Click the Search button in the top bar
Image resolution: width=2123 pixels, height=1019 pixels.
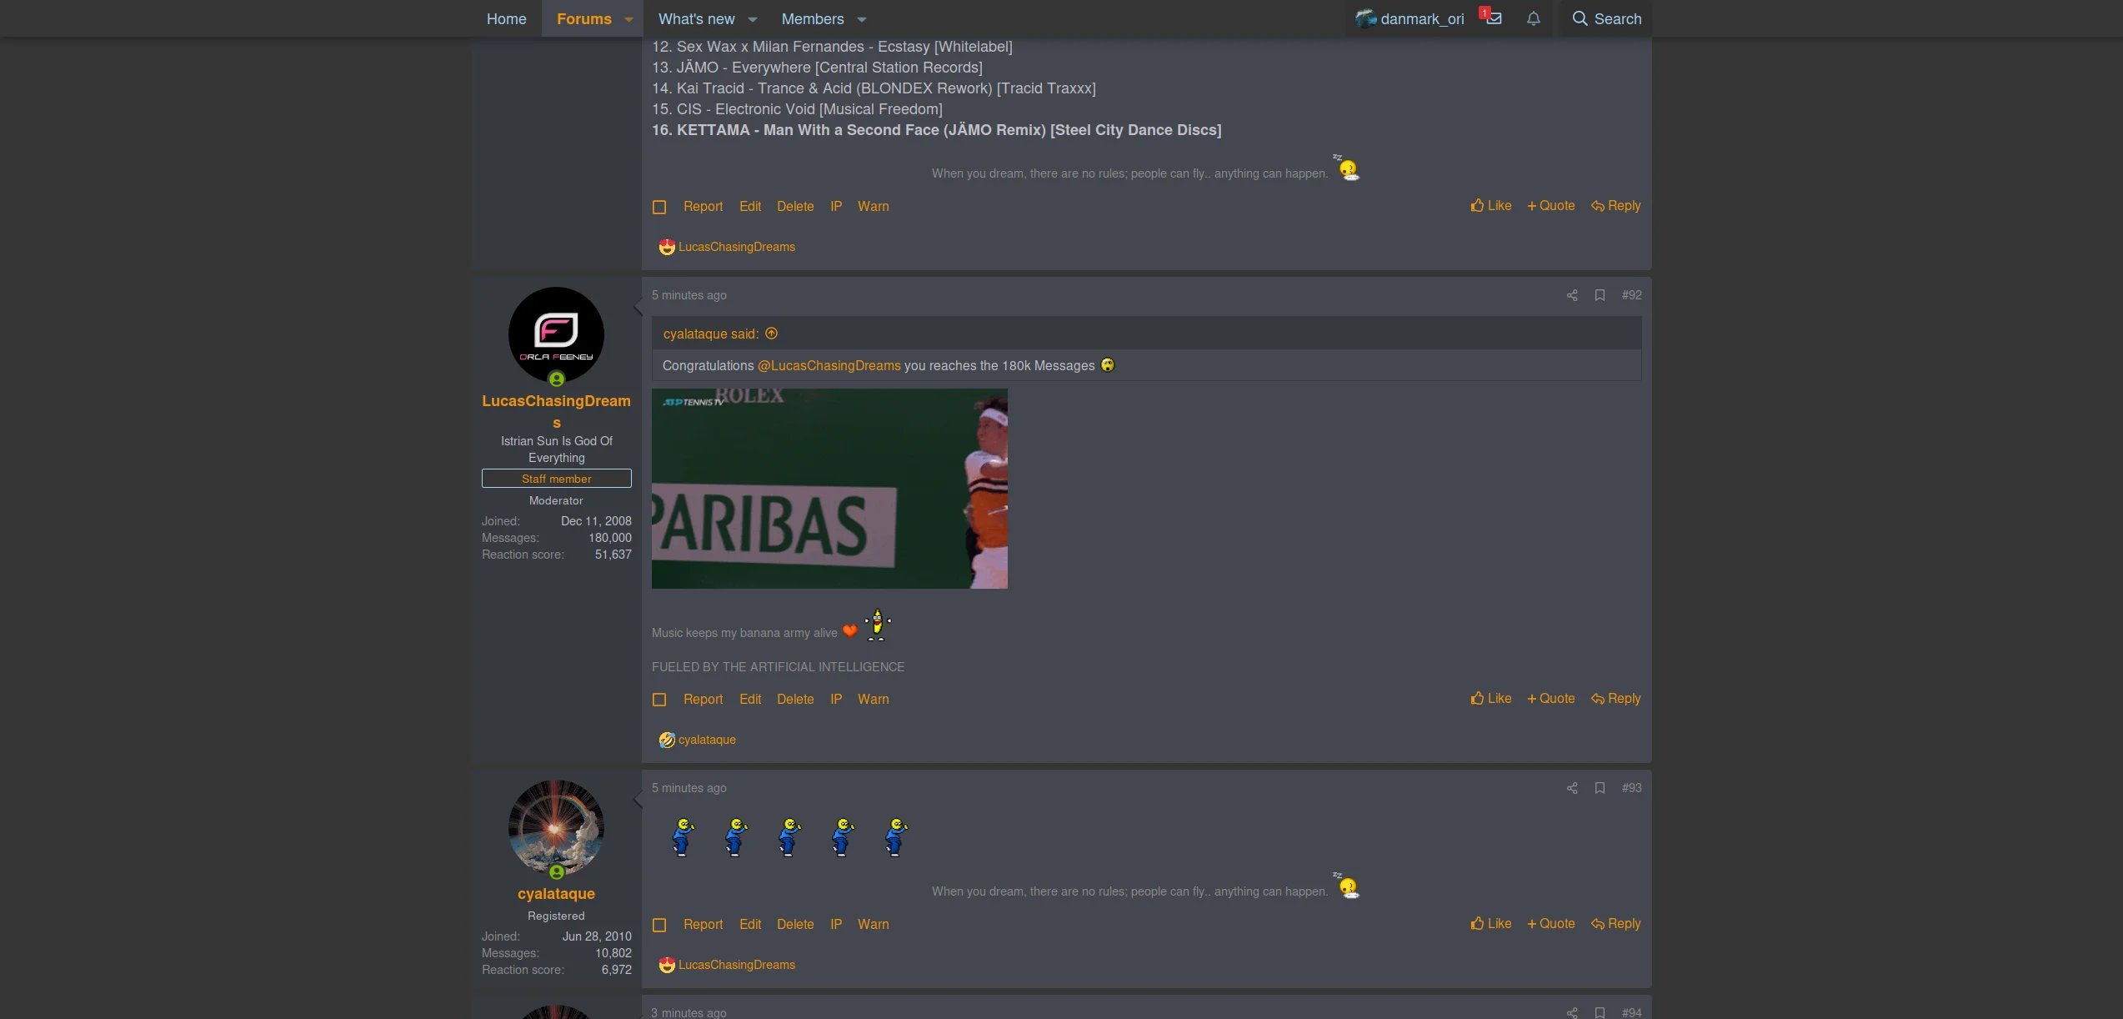pos(1606,18)
